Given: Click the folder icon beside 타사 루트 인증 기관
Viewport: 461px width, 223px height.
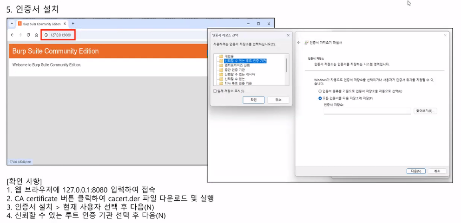Looking at the screenshot, I should coord(221,83).
